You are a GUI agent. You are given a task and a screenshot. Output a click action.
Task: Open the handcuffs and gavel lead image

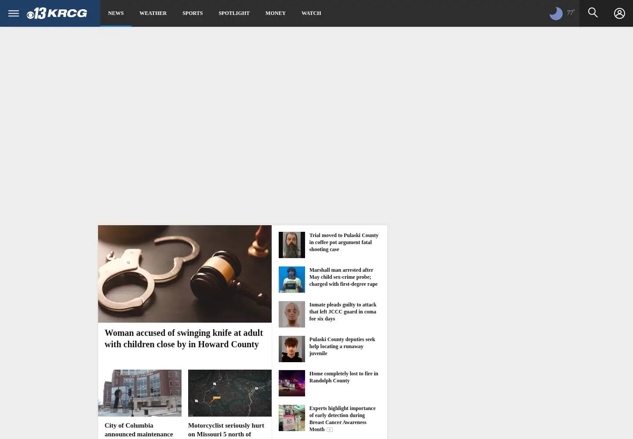coord(185,274)
